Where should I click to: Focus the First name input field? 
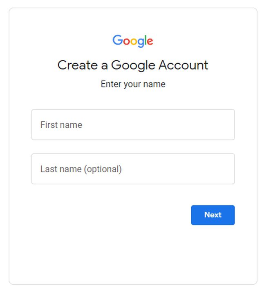pos(133,125)
